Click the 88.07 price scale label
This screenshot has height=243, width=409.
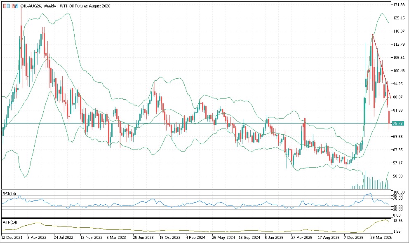pyautogui.click(x=399, y=97)
